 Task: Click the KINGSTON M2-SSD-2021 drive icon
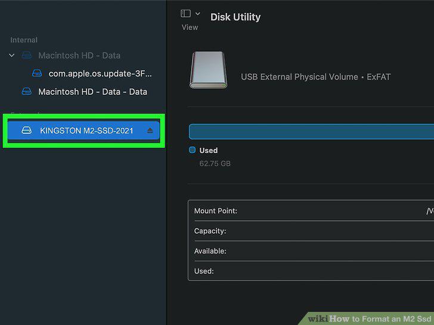(x=27, y=130)
